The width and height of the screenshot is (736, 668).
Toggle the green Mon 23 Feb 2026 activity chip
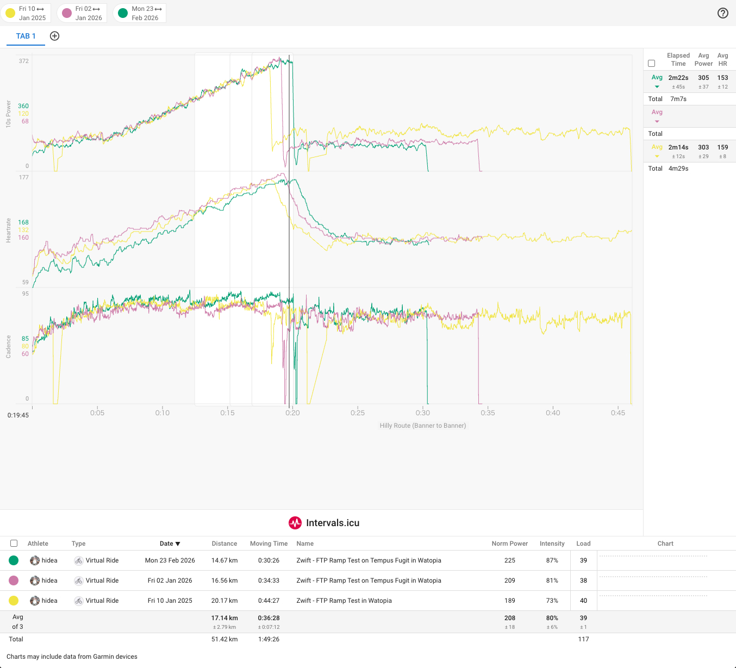123,13
